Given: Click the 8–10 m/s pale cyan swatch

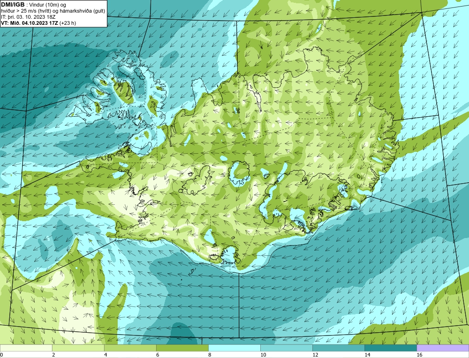Looking at the screenshot, I should tap(234, 348).
